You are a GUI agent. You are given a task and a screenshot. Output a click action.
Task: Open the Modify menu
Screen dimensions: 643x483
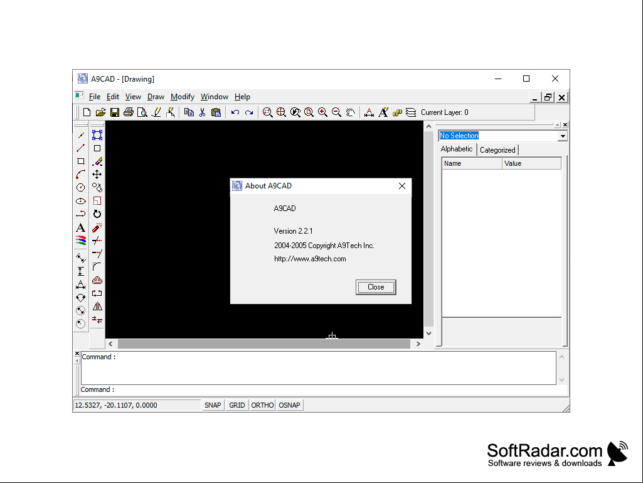(x=183, y=97)
